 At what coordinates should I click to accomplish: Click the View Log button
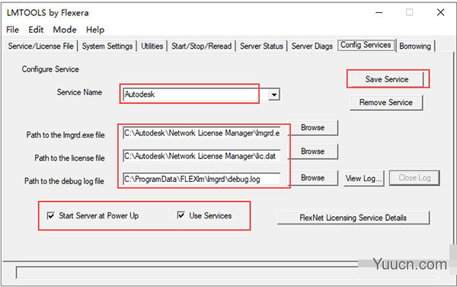coord(364,178)
